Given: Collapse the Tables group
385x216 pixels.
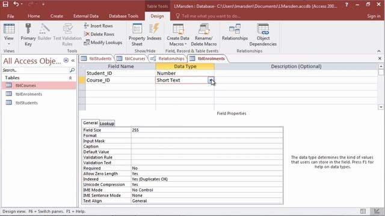Looking at the screenshot, I should [70, 78].
